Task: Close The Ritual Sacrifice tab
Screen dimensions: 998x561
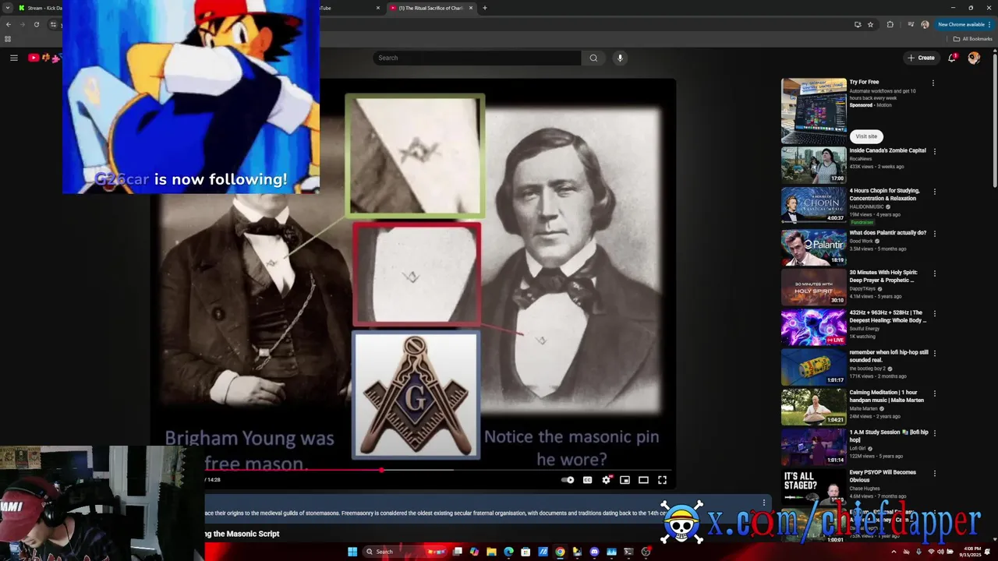Action: tap(471, 8)
